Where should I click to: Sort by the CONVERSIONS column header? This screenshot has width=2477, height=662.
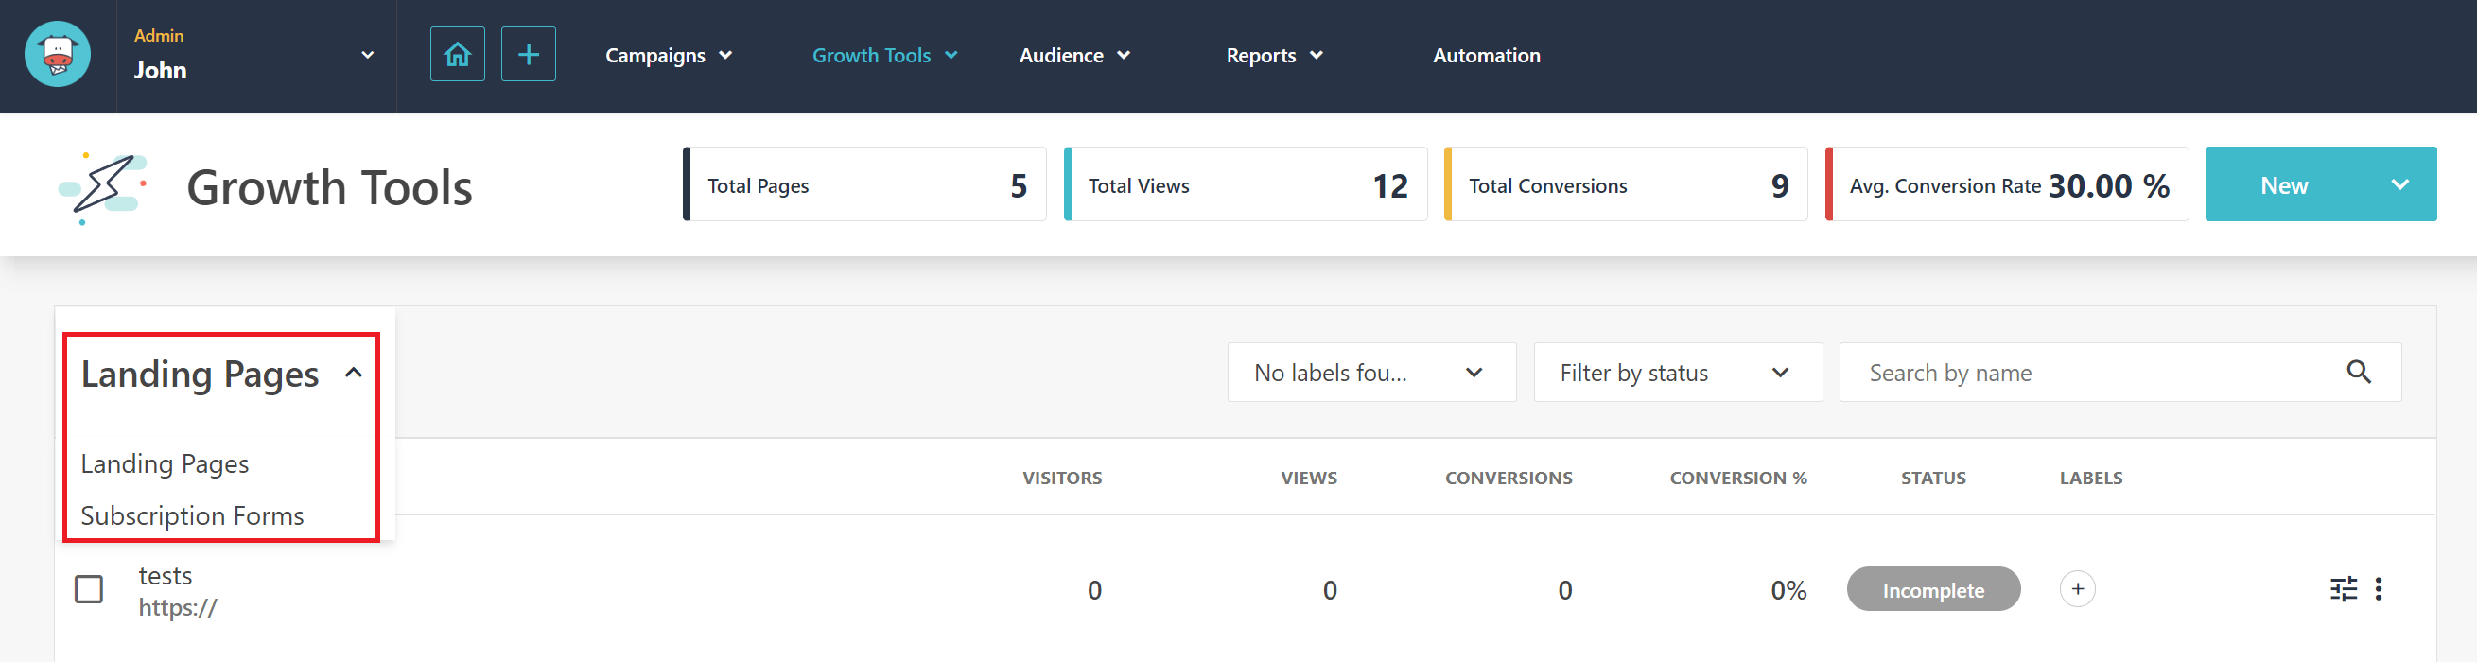coord(1509,479)
